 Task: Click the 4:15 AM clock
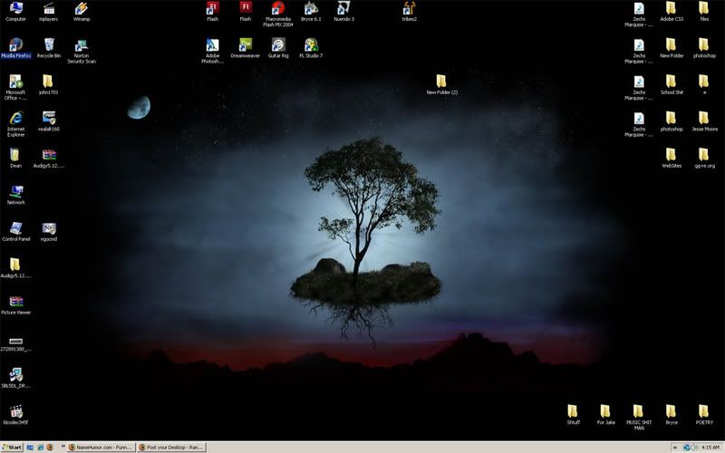(710, 447)
